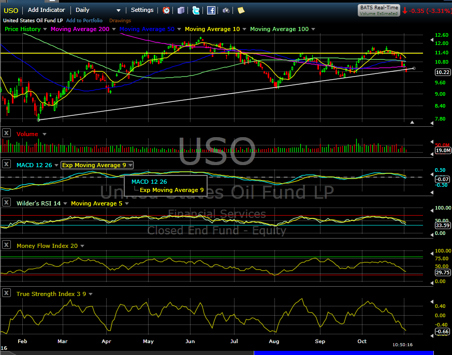Screen dimensions: 452x355
Task: Click the Facebook share icon
Action: pyautogui.click(x=211, y=10)
